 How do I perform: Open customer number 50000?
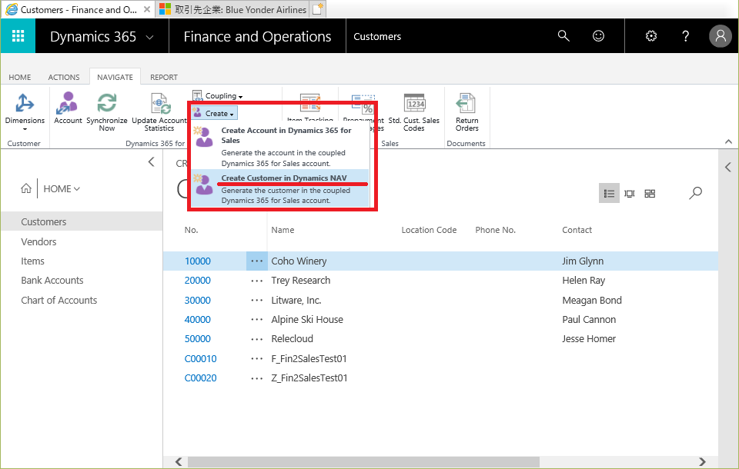coord(198,339)
